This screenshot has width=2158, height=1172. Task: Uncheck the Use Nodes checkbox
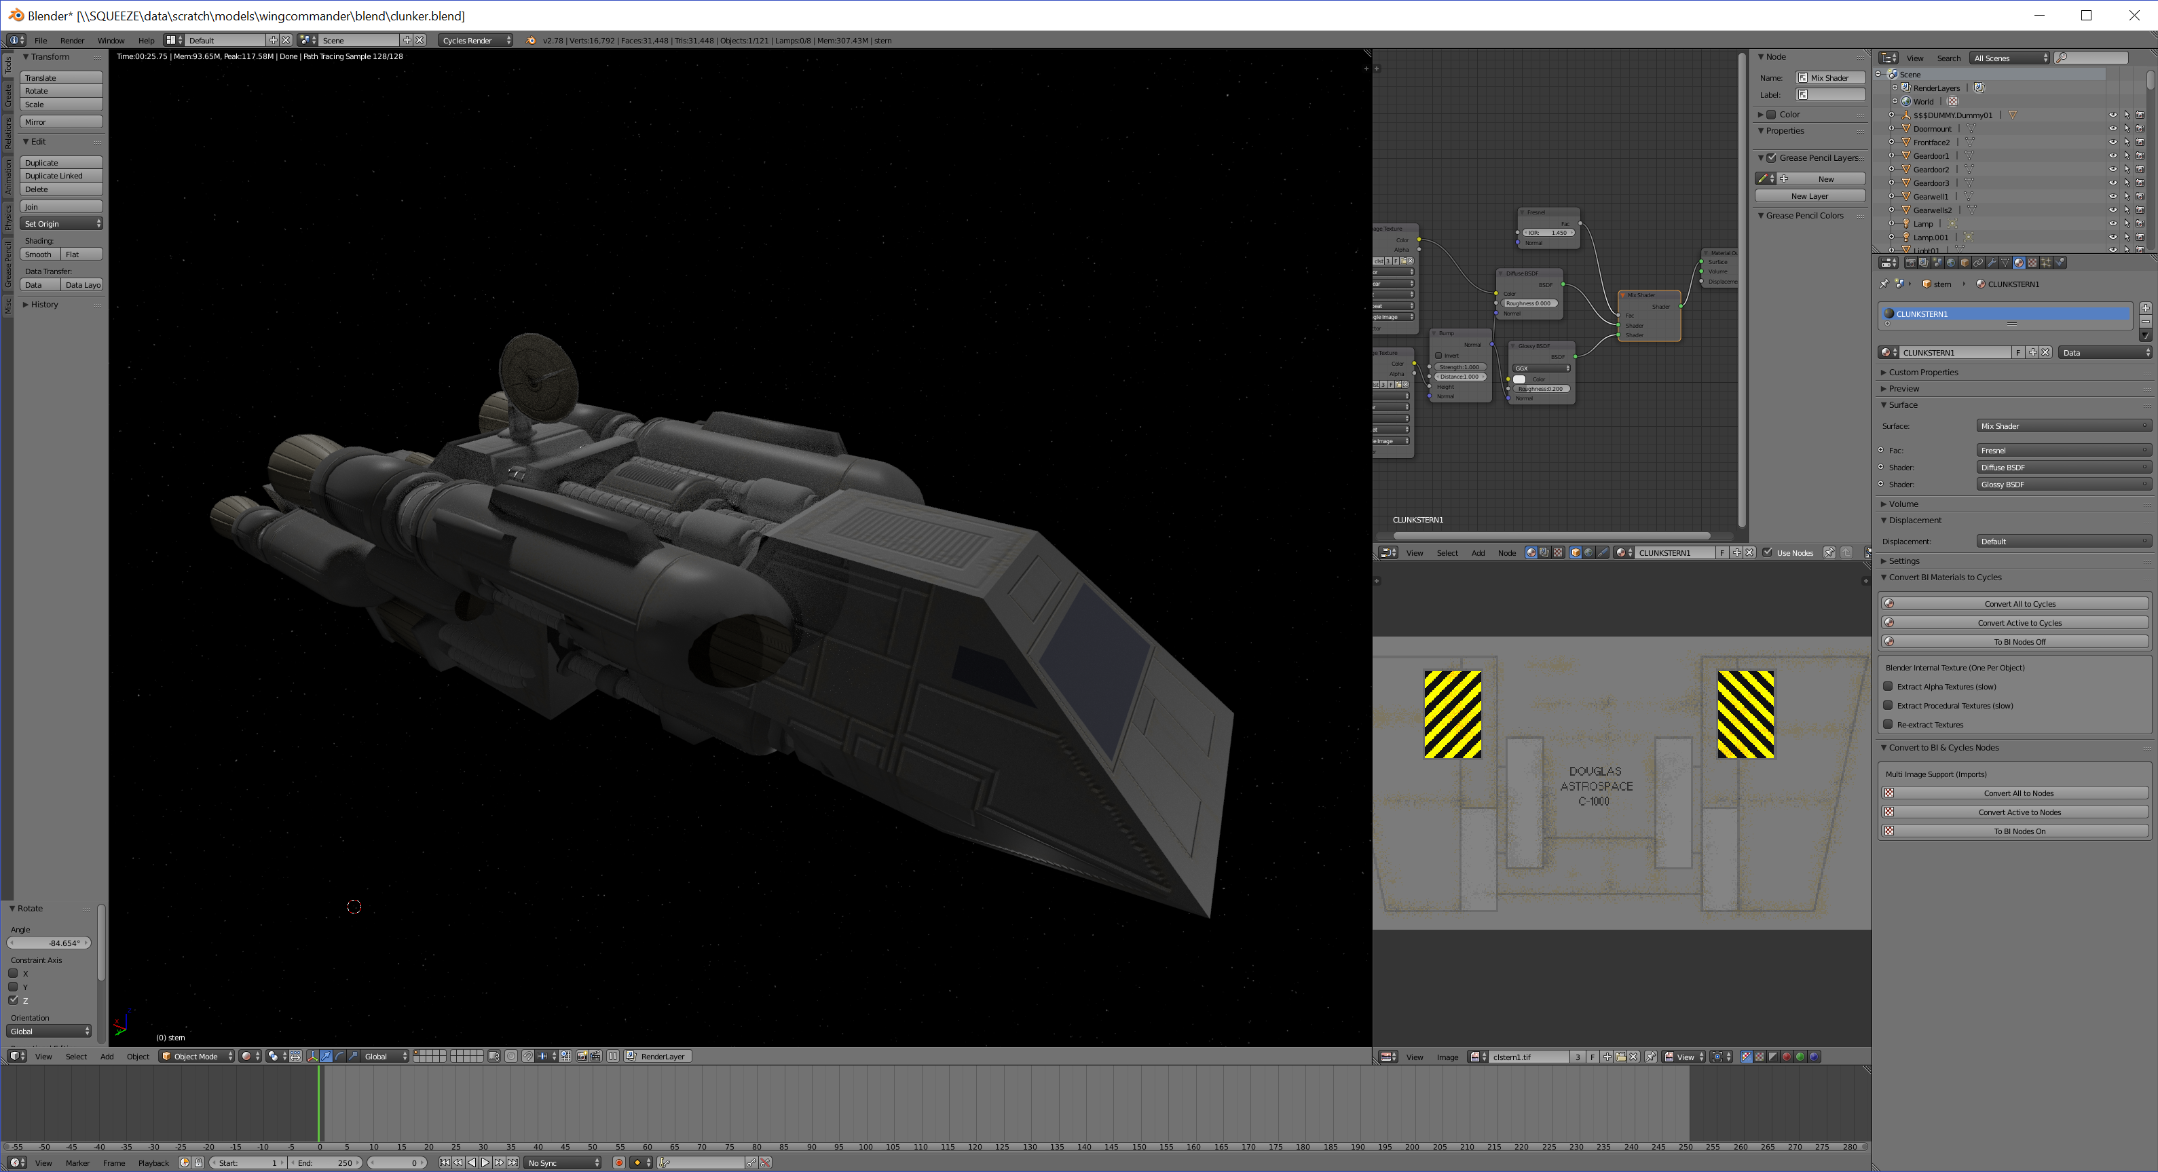[1768, 553]
